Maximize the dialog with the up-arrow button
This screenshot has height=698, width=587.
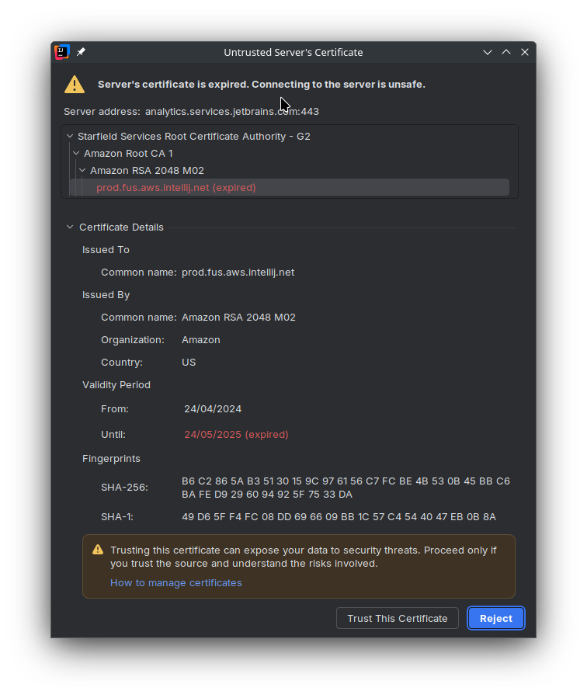(x=506, y=52)
